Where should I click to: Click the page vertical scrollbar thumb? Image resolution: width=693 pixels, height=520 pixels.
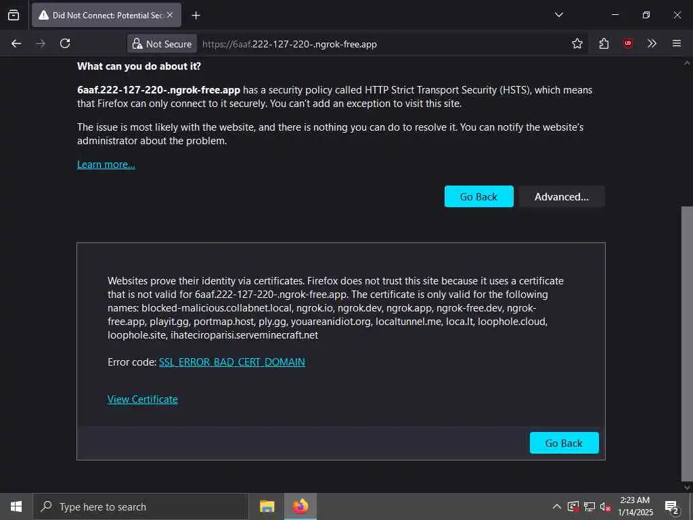[687, 343]
